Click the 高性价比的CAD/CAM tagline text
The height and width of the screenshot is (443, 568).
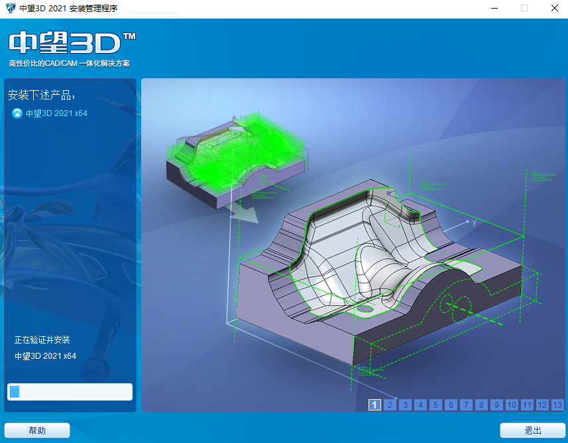click(x=69, y=64)
